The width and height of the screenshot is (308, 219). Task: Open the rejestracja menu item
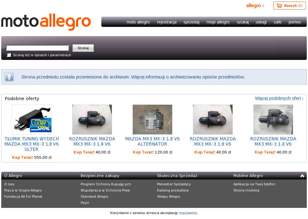click(167, 22)
